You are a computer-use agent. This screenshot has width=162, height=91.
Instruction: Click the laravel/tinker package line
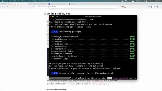point(93,47)
